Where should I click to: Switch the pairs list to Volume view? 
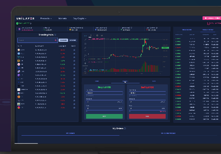click(x=73, y=40)
